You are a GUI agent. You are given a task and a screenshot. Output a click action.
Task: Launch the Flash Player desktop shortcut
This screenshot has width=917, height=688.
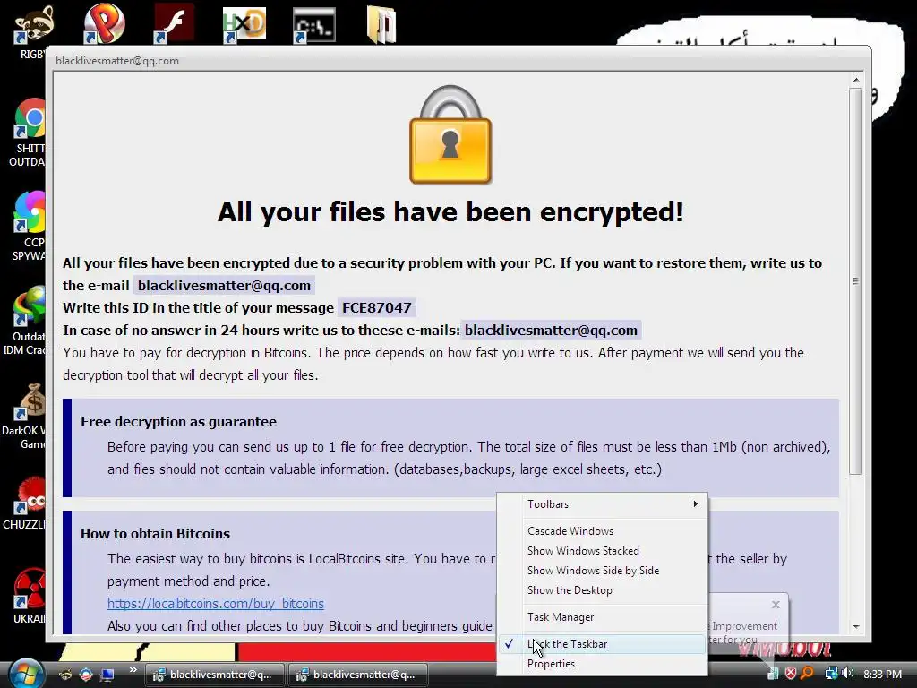tap(173, 24)
